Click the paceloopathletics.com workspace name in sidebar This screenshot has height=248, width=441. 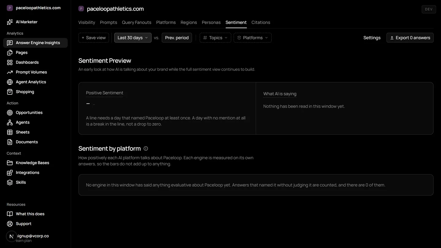coord(38,8)
